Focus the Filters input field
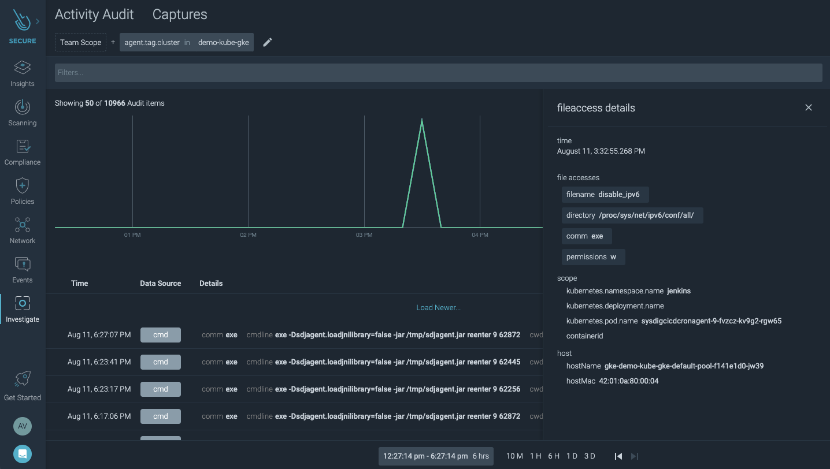 439,73
